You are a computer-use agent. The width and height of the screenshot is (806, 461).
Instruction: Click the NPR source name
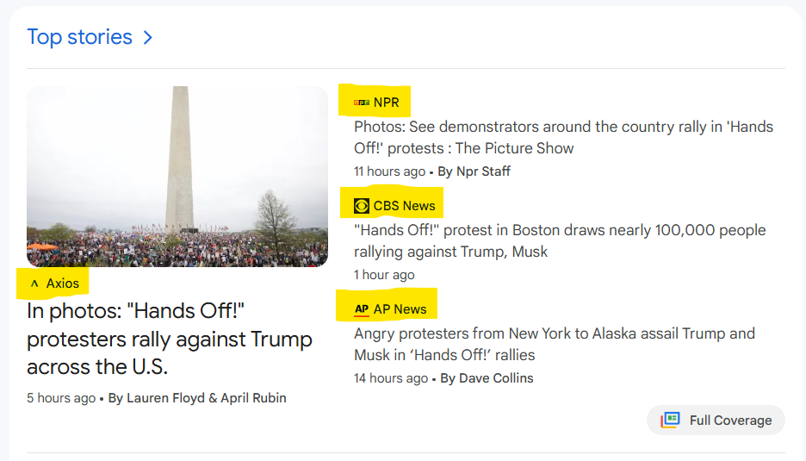click(x=387, y=103)
